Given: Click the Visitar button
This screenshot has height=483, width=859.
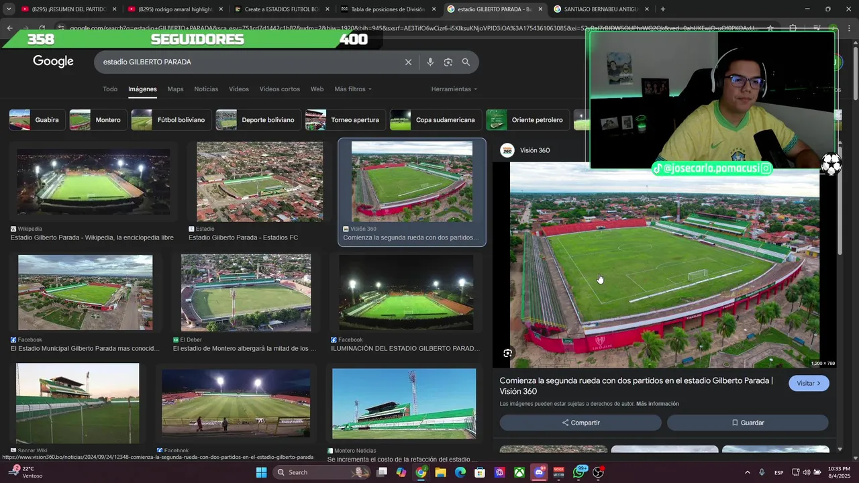Looking at the screenshot, I should tap(809, 384).
